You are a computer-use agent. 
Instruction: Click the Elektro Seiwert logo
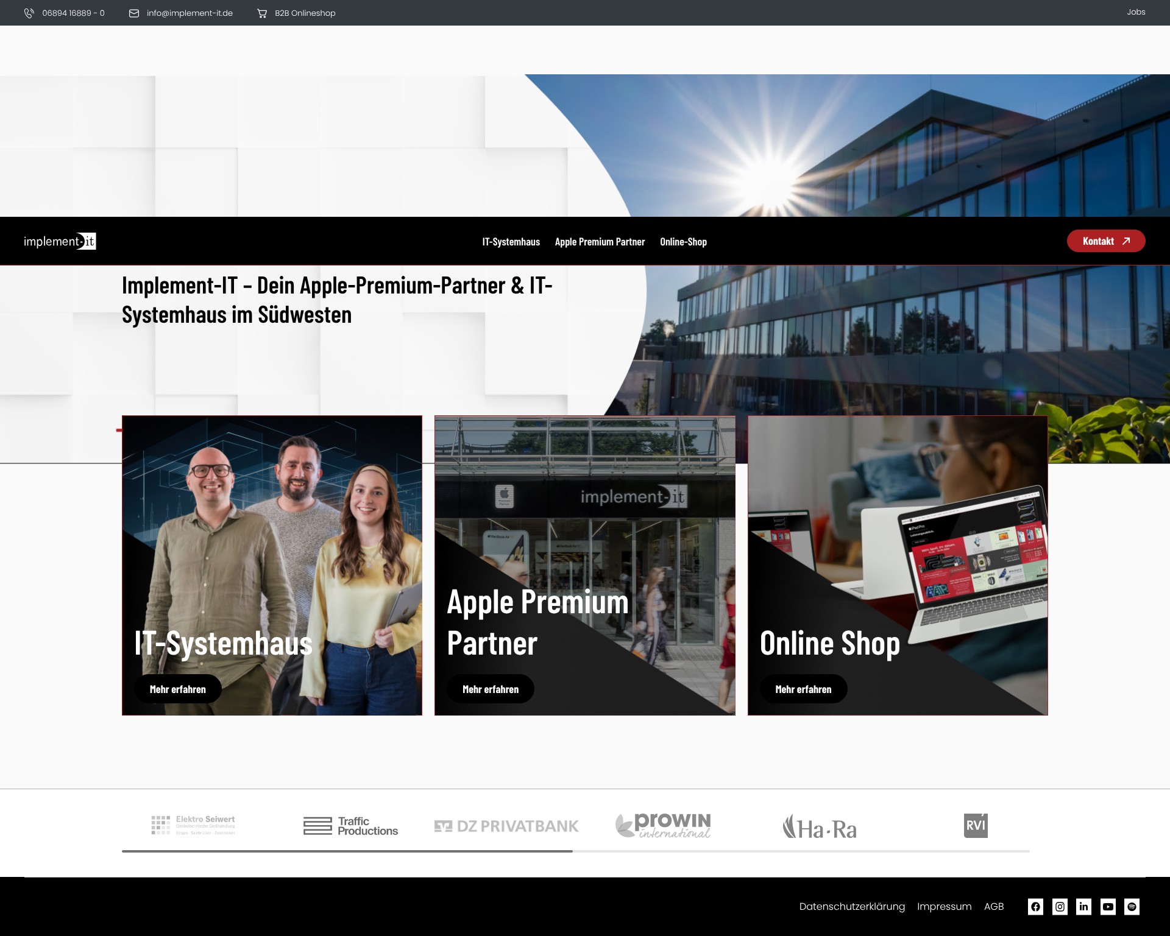coord(193,825)
